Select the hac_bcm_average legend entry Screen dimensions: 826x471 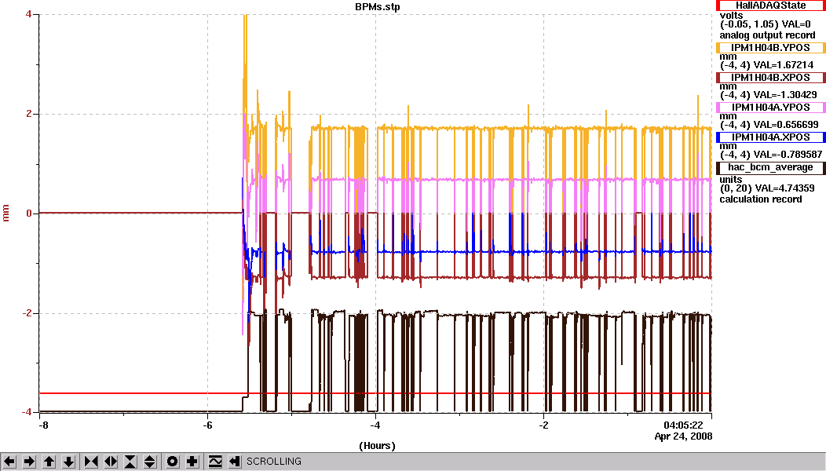(771, 167)
